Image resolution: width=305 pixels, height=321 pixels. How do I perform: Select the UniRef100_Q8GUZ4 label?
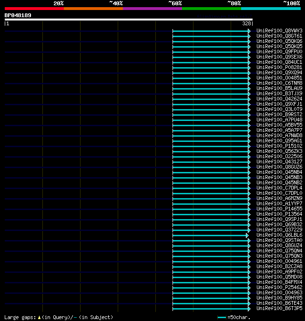coord(279,246)
